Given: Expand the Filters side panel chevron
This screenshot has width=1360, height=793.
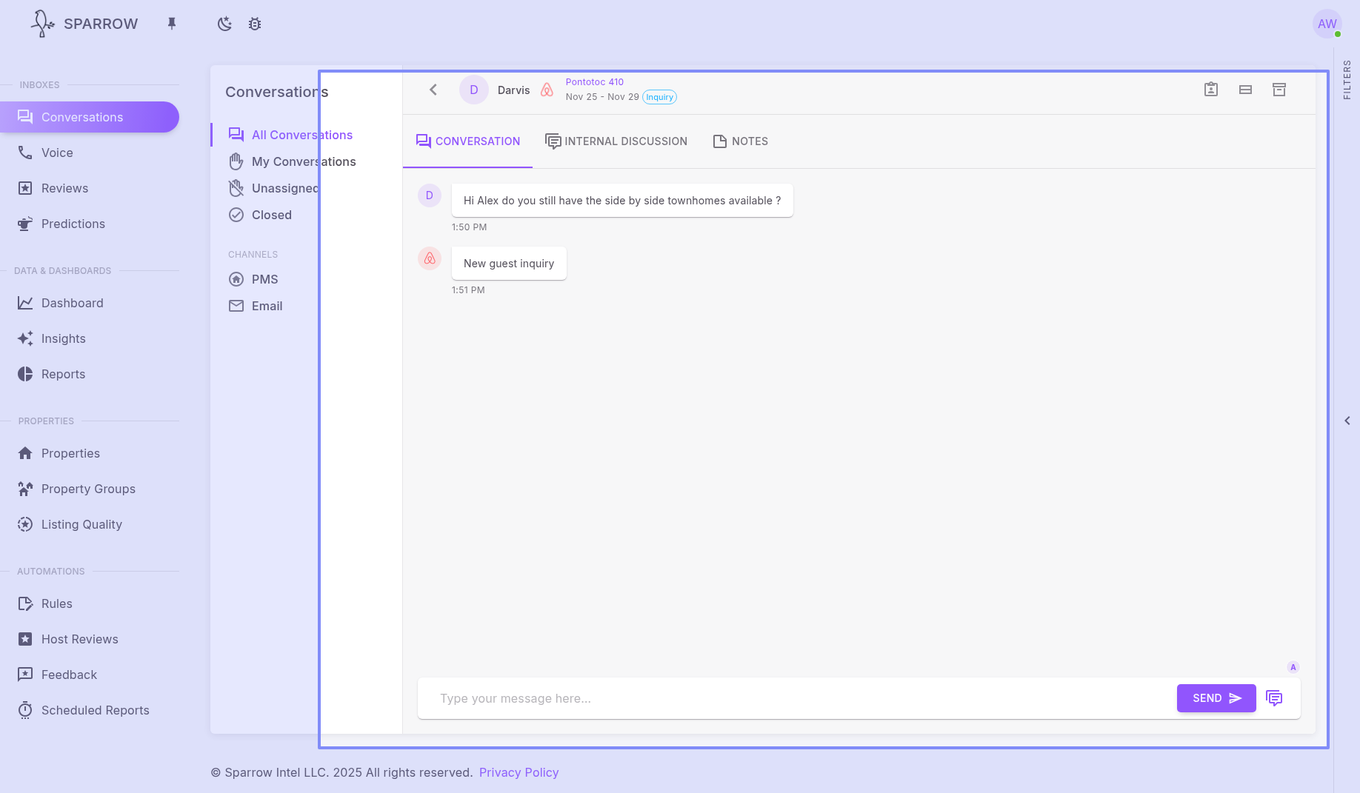Looking at the screenshot, I should click(1347, 421).
